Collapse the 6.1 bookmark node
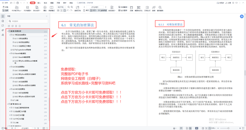Image resolution: width=246 pixels, height=130 pixels. 10,35
